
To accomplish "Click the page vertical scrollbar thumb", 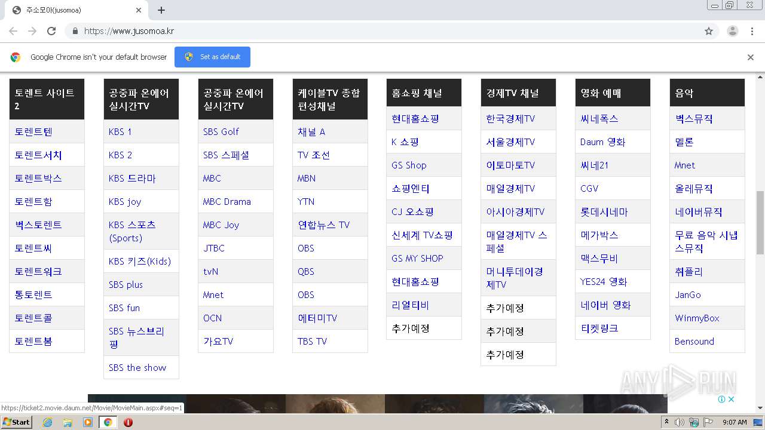I will coord(760,222).
